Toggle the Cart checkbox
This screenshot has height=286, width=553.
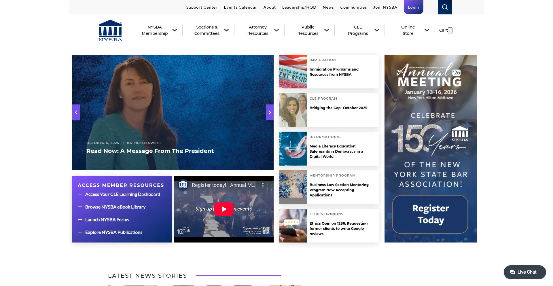coord(450,30)
